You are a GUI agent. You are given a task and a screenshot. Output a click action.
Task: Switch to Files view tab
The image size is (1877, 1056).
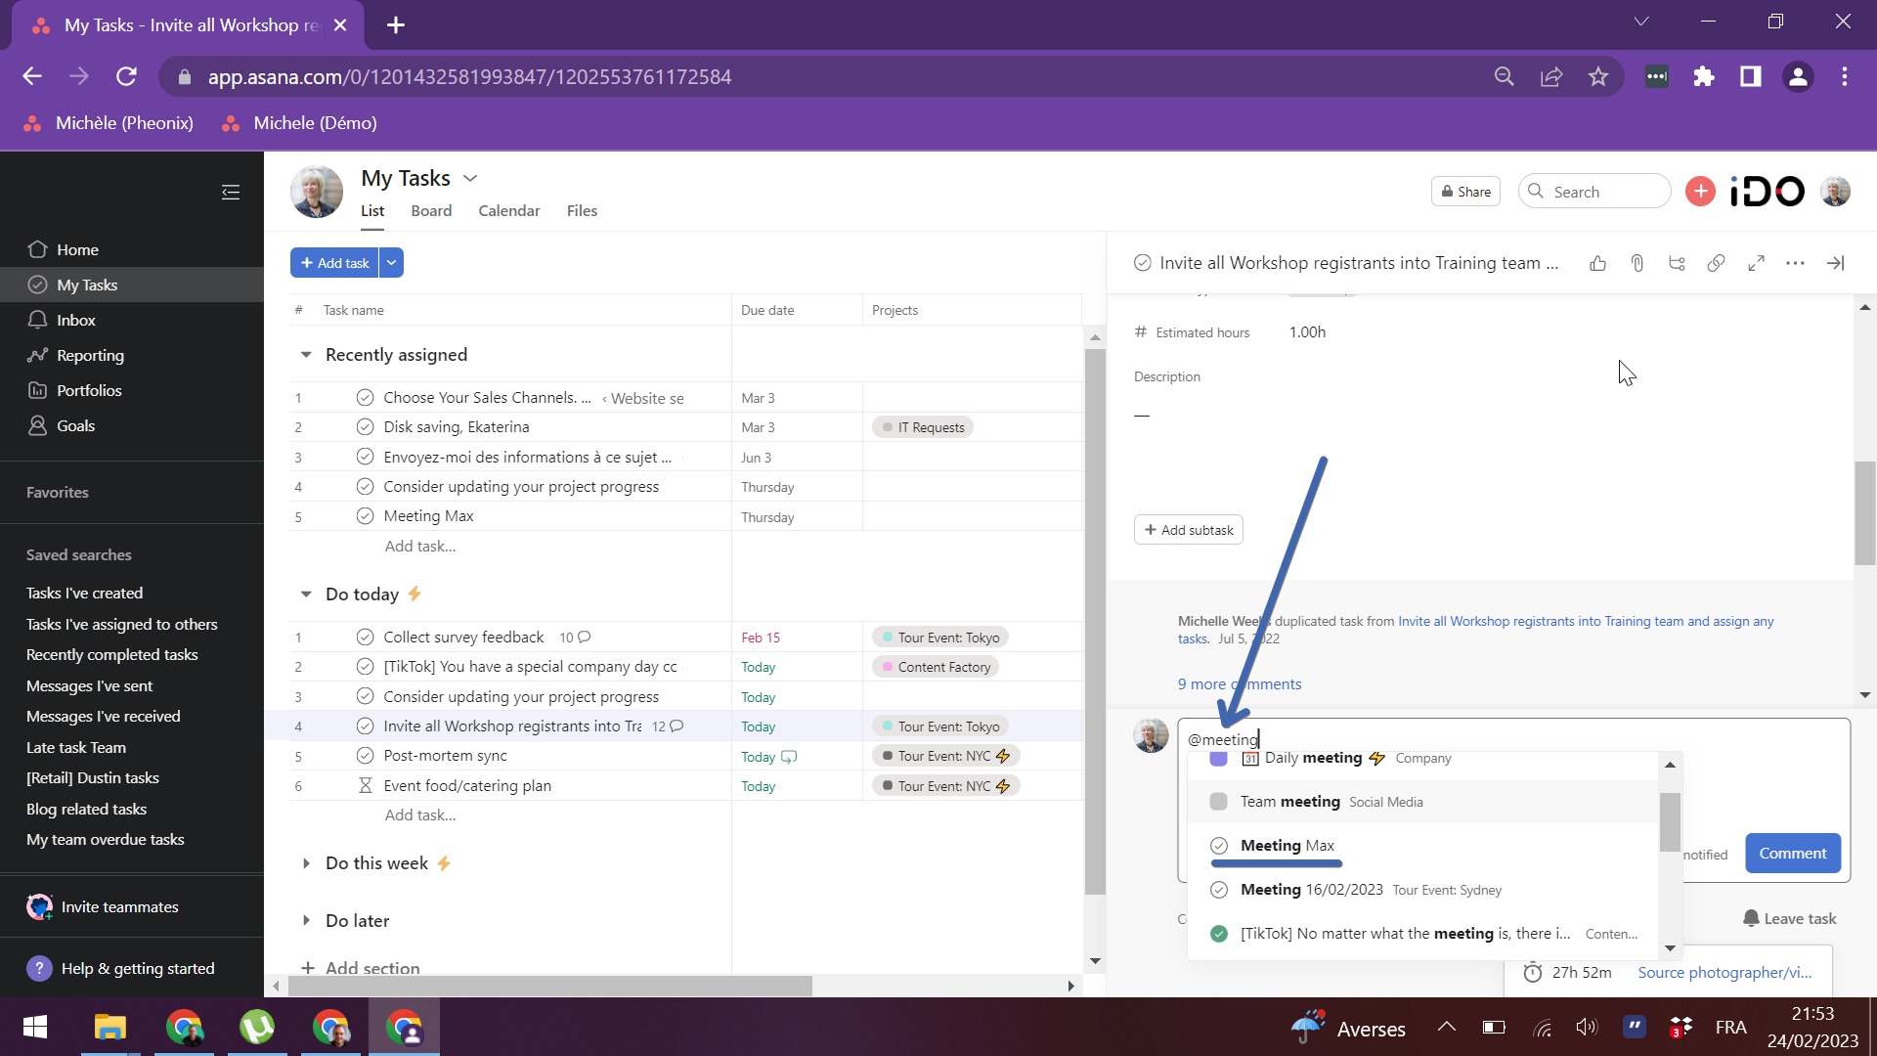[582, 210]
